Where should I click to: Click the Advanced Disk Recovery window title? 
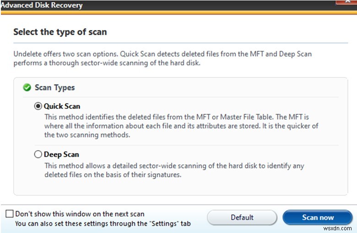pos(42,5)
